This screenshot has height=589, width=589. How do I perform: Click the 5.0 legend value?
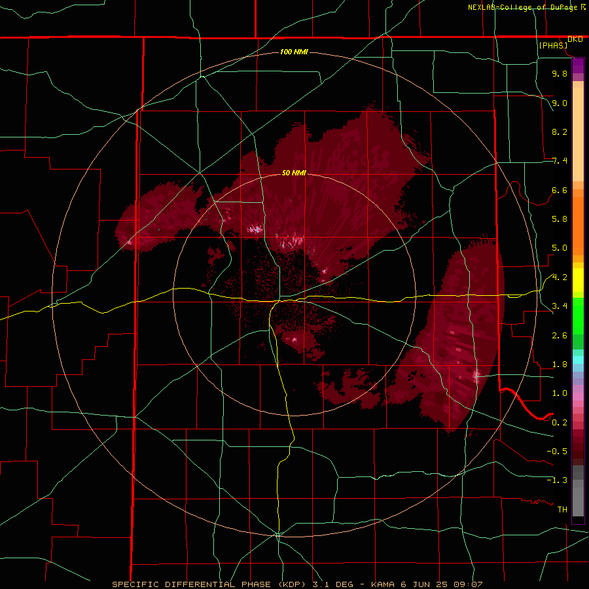click(x=560, y=248)
